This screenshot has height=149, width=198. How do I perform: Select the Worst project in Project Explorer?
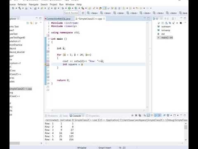(13, 48)
